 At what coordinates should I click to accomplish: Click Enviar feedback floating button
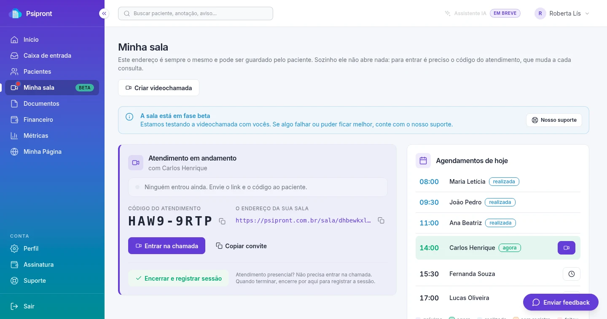[561, 302]
